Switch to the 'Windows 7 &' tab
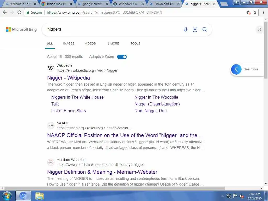Image resolution: width=268 pixels, height=201 pixels. click(x=128, y=4)
